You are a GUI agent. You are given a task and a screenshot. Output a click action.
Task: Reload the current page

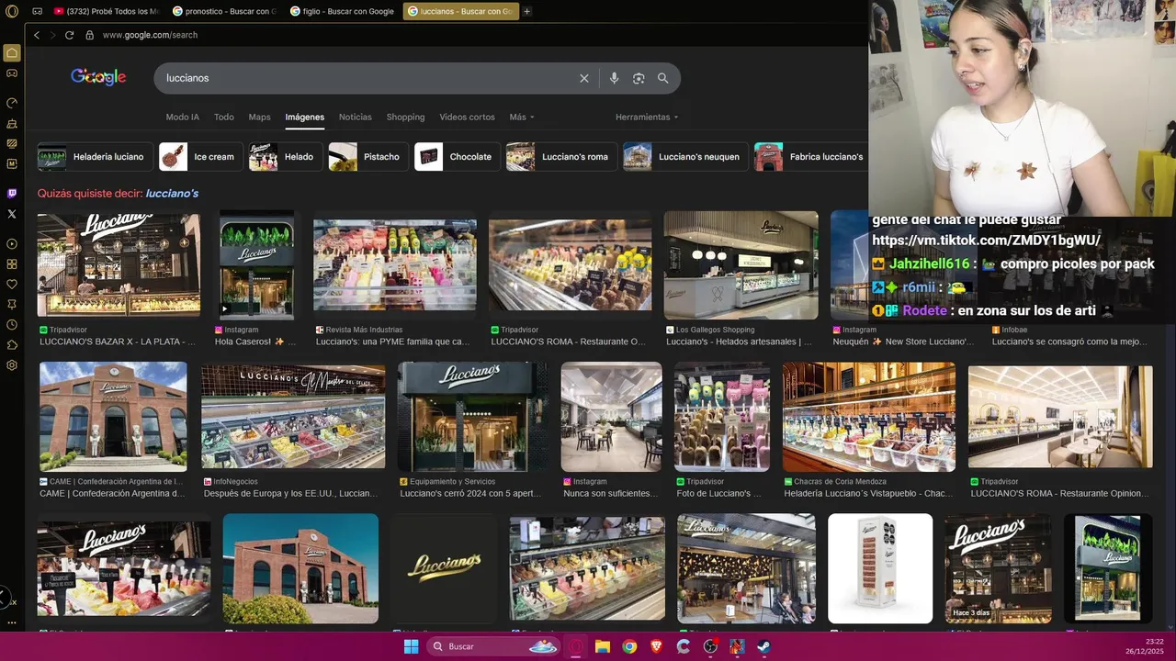tap(69, 35)
